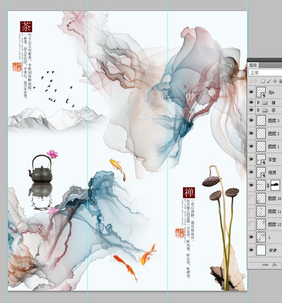Click the red 禅 seal on canvas
Viewport: 282px width, 303px height.
tap(189, 192)
